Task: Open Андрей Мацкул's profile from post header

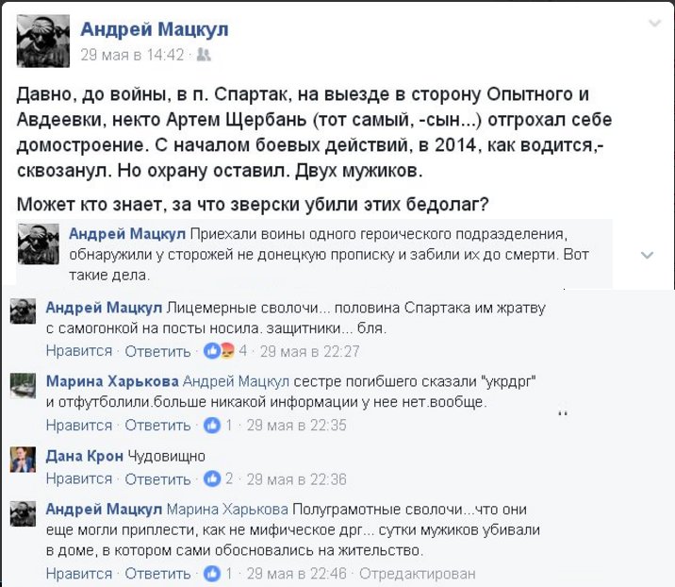Action: pos(154,29)
